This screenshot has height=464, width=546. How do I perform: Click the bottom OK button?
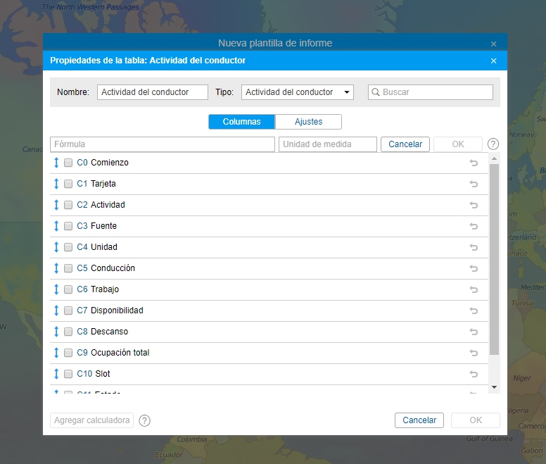(x=476, y=420)
